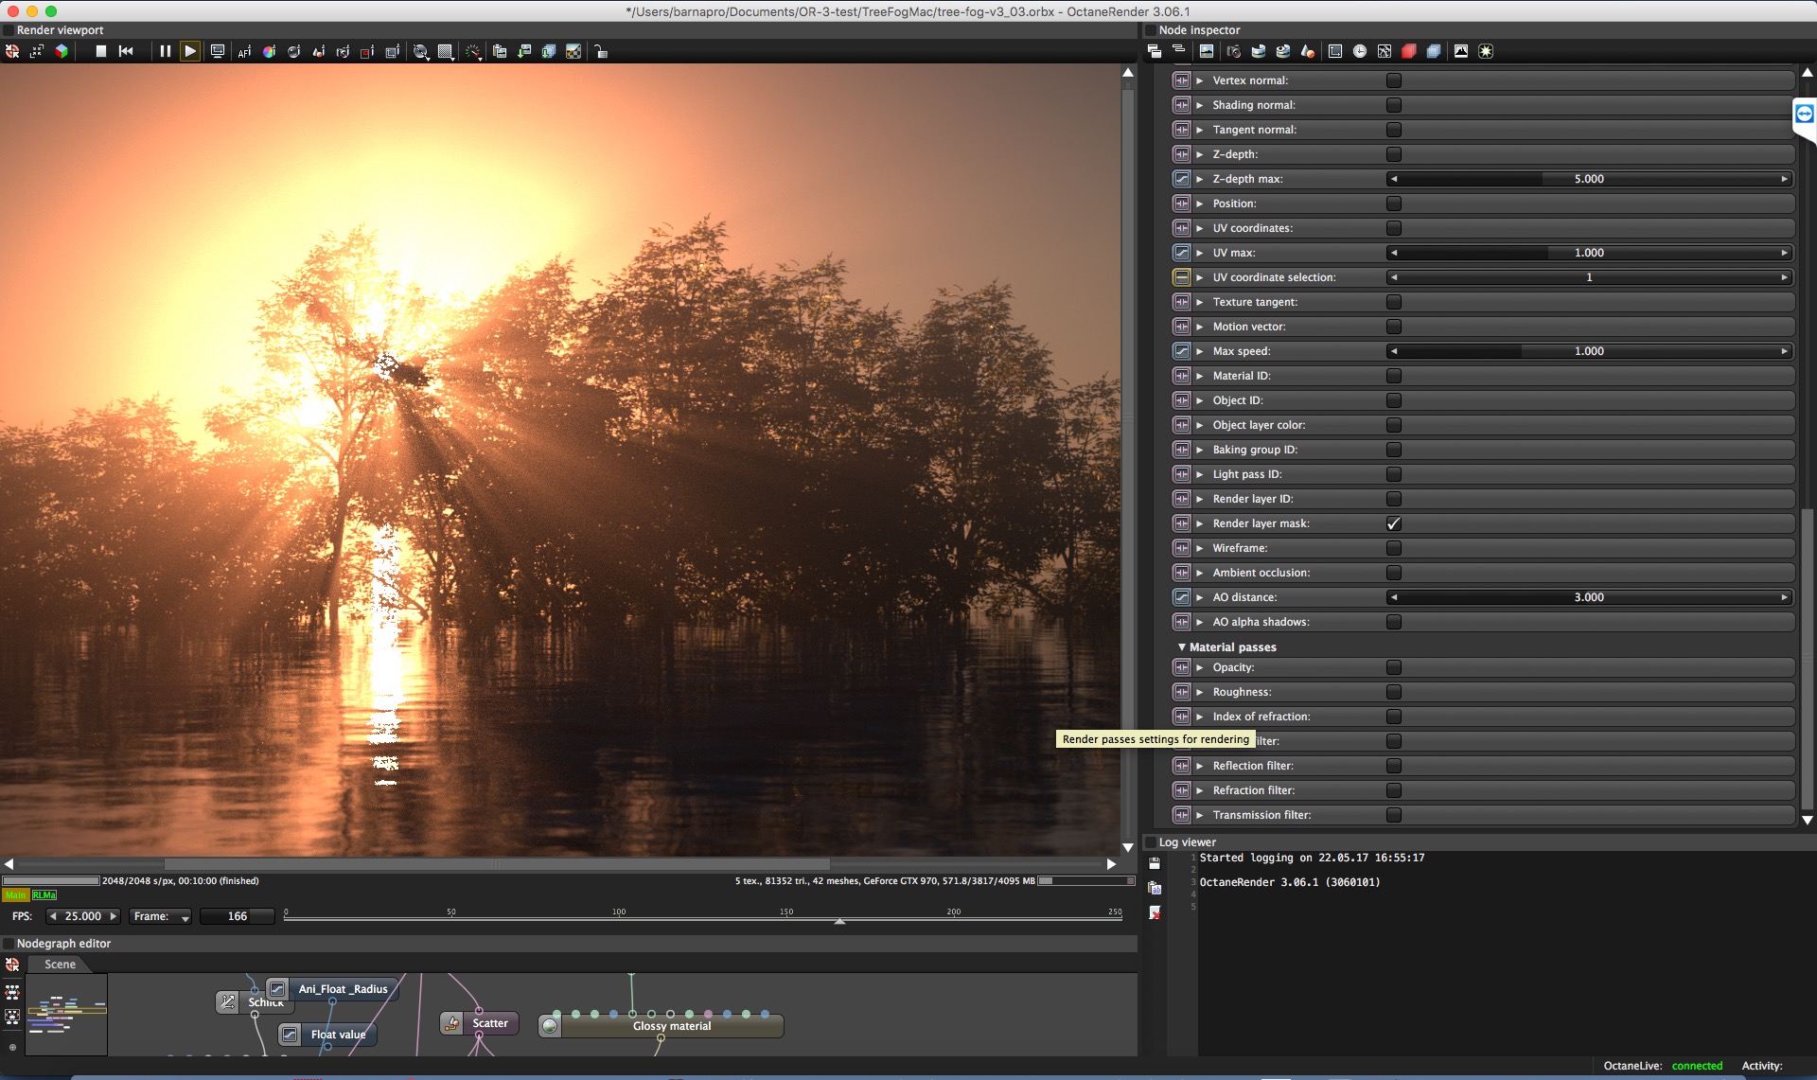Screen dimensions: 1817x1080
Task: Pause the render
Action: coord(166,51)
